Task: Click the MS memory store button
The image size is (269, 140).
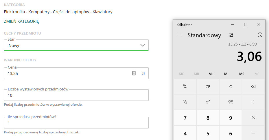Action: (x=242, y=74)
